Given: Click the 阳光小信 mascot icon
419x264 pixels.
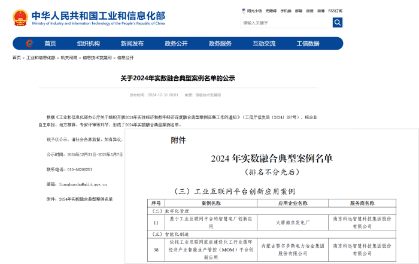Looking at the screenshot, I should click(243, 10).
